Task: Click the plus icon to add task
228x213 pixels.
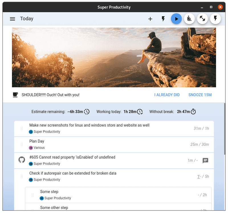Action: [150, 19]
